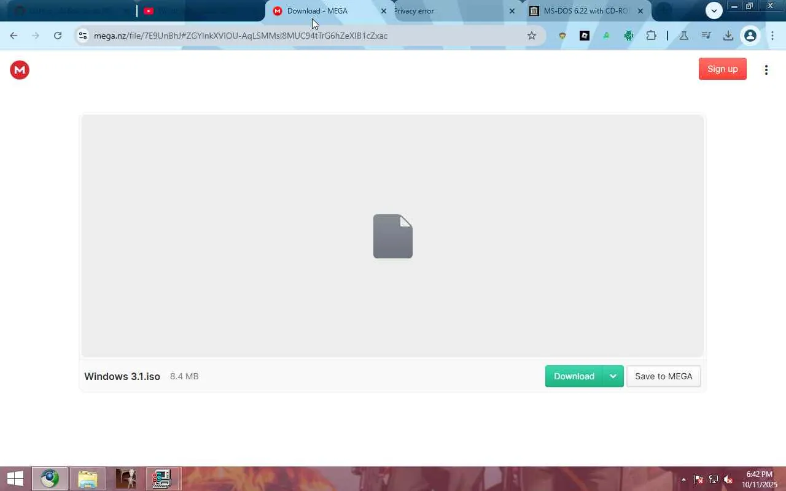
Task: Click the globe browser icon on the taskbar
Action: click(x=50, y=479)
